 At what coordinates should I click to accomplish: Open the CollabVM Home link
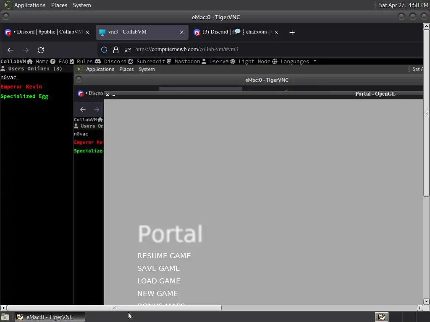(38, 61)
